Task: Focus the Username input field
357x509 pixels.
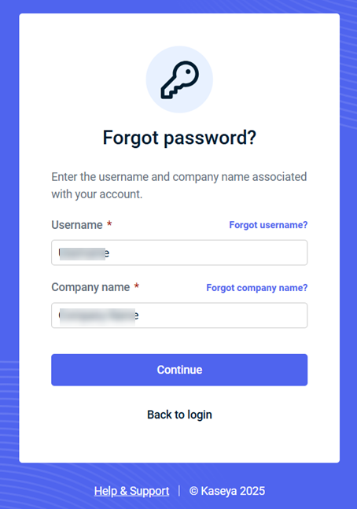Action: [x=179, y=253]
